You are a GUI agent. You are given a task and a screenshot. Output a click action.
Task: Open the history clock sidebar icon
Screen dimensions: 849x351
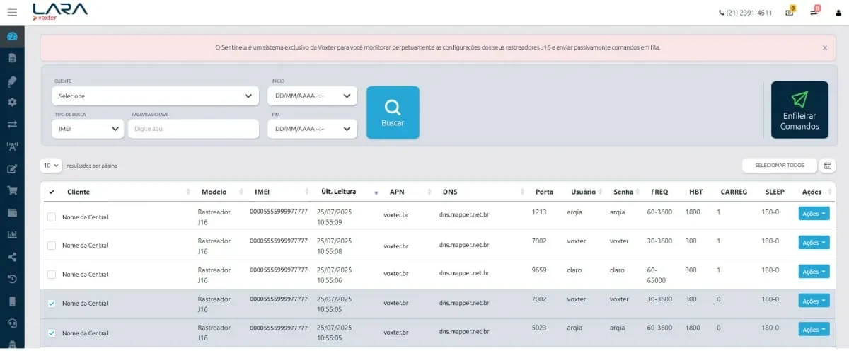(12, 279)
